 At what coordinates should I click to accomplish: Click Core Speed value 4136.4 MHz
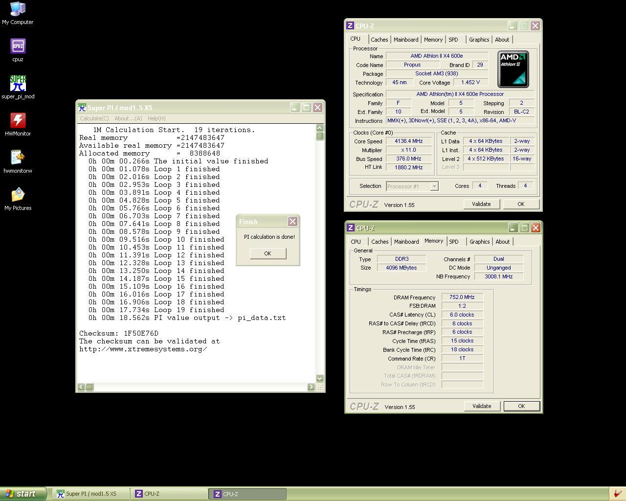408,141
